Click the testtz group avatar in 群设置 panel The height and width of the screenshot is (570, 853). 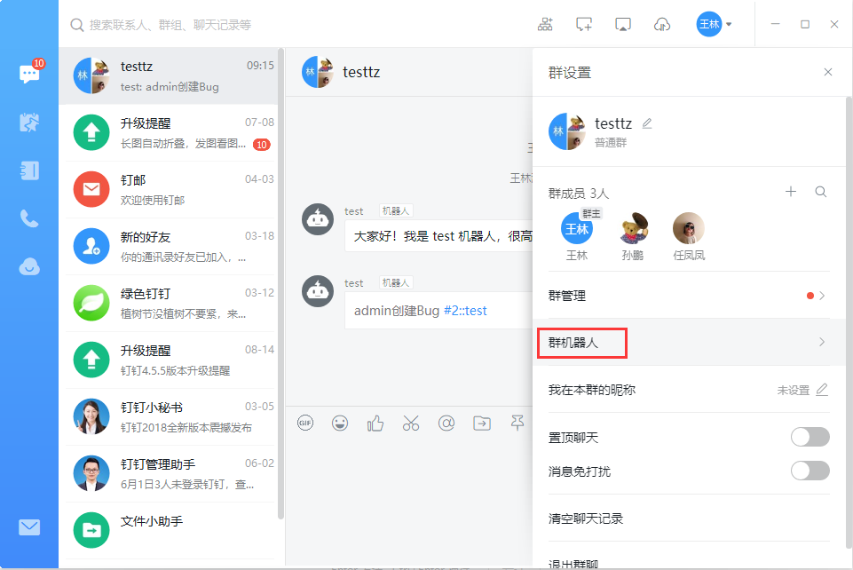[567, 131]
